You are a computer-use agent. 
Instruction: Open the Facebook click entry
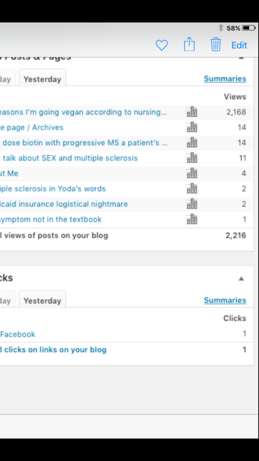point(17,334)
